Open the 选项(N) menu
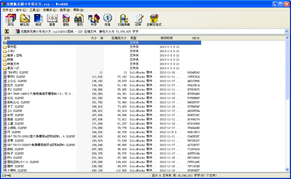Viewport: 291px width, 179px height. point(65,10)
